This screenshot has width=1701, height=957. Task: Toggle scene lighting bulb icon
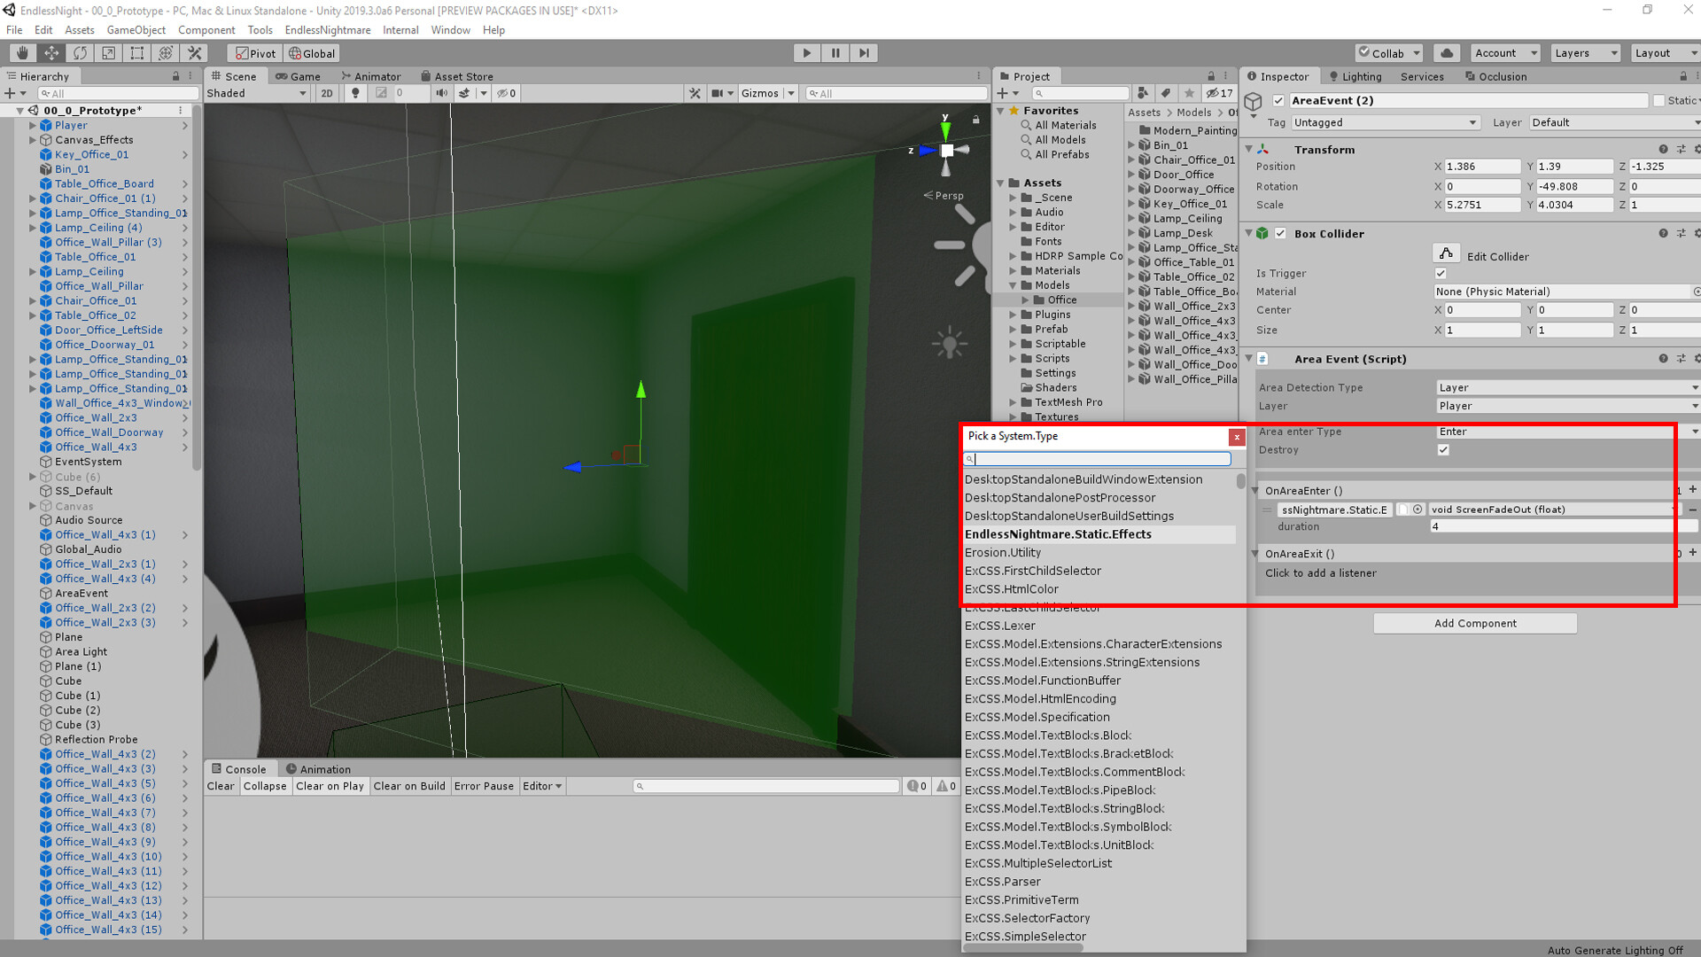point(355,93)
